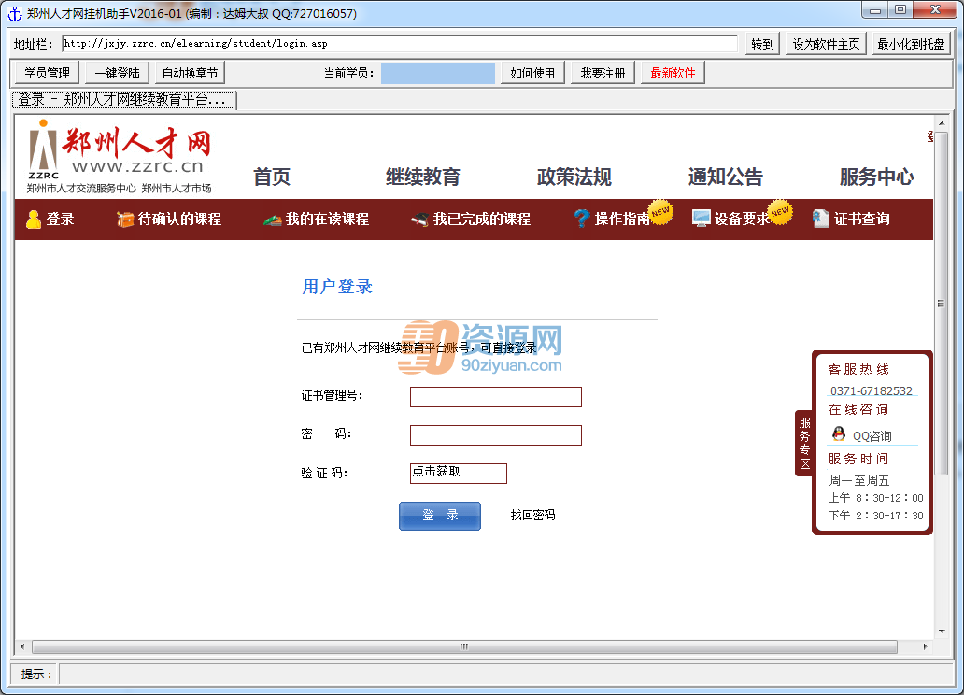
Task: Click the horizontal scrollbar thumb
Action: point(464,646)
